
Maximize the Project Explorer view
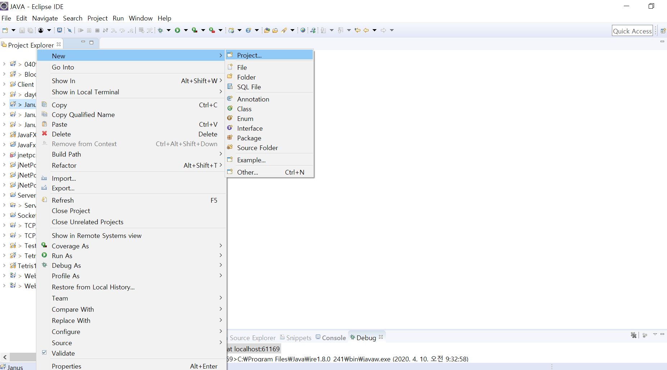coord(91,42)
